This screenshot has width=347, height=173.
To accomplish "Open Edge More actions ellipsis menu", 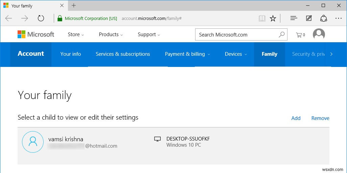I will [339, 18].
